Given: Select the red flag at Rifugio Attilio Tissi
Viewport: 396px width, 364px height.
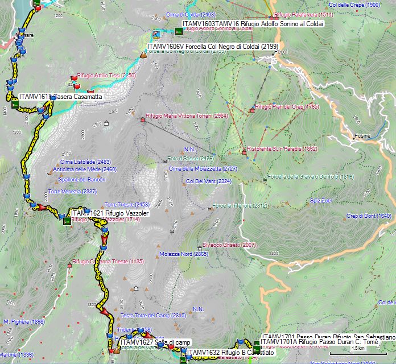Looking at the screenshot, I should (x=73, y=78).
